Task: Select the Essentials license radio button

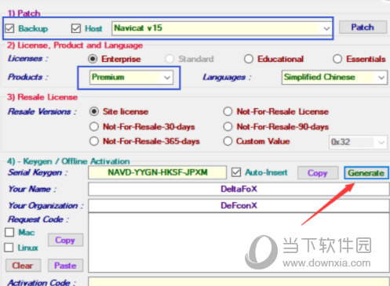Action: coord(337,59)
